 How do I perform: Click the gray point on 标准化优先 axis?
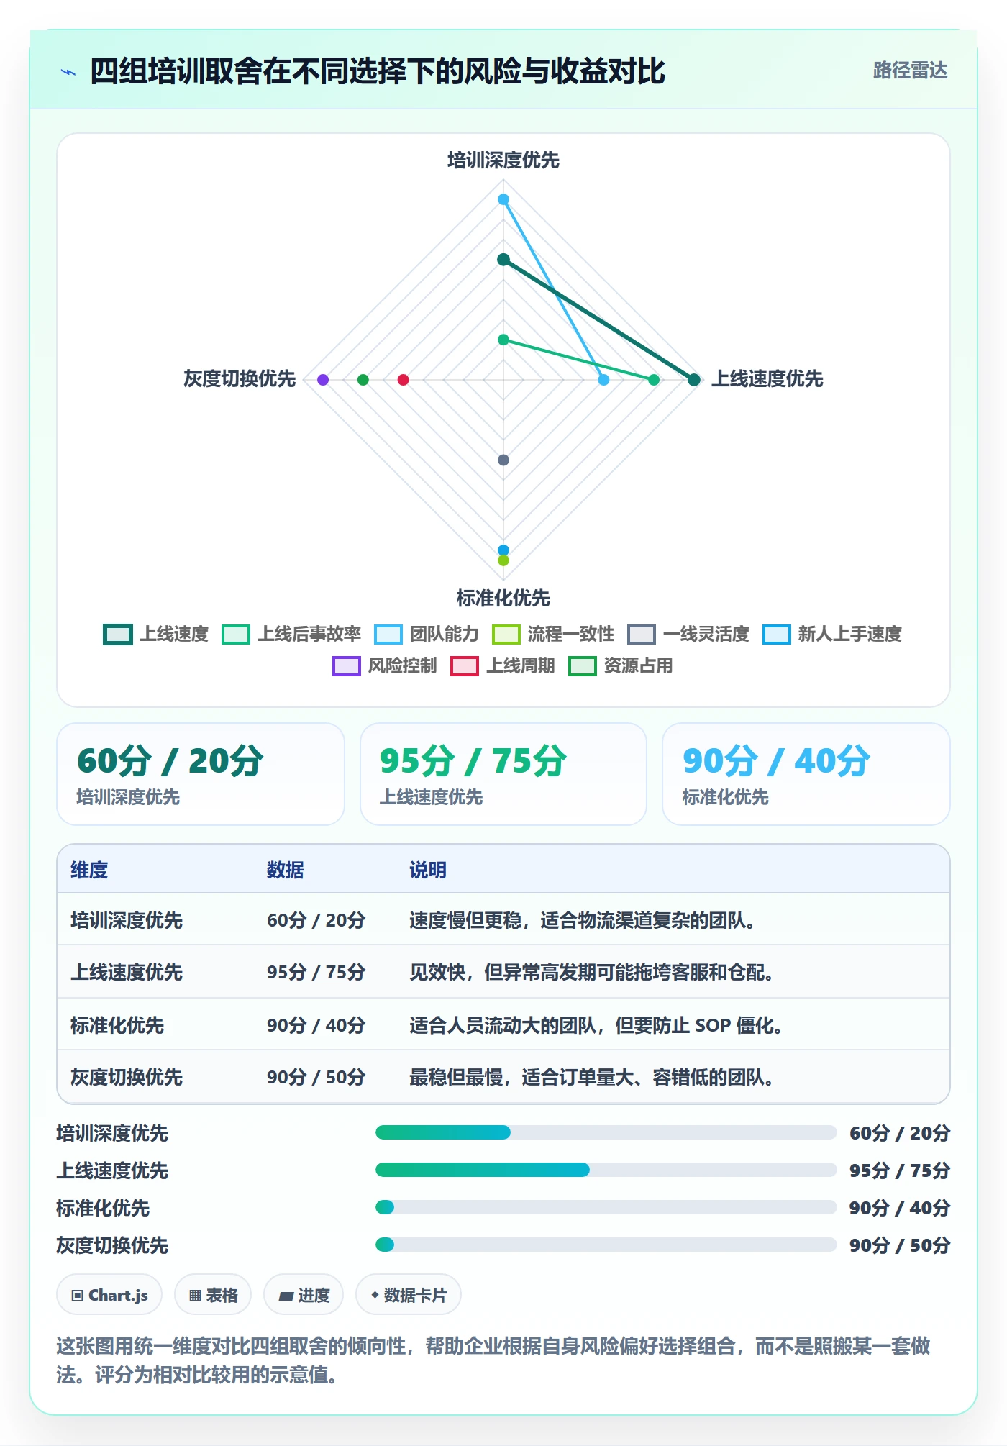503,460
